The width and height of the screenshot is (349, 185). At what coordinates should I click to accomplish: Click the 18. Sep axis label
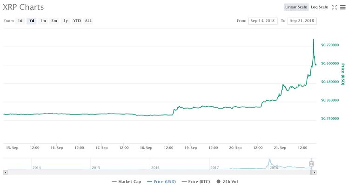[x=146, y=148]
